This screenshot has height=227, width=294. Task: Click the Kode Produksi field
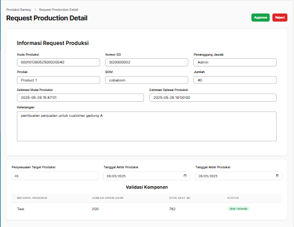point(58,62)
